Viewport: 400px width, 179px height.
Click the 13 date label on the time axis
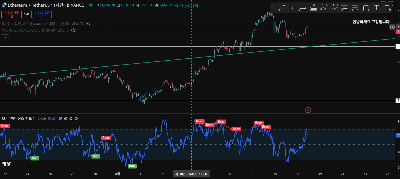point(253,174)
